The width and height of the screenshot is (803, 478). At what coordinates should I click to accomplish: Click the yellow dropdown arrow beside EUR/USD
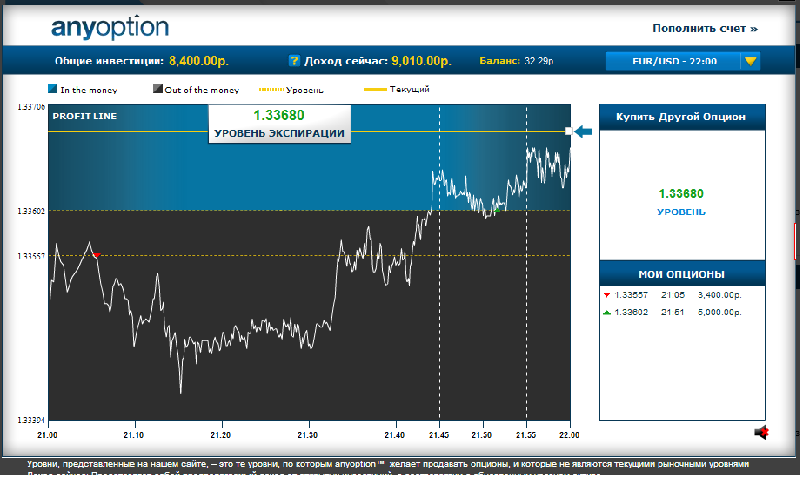750,61
